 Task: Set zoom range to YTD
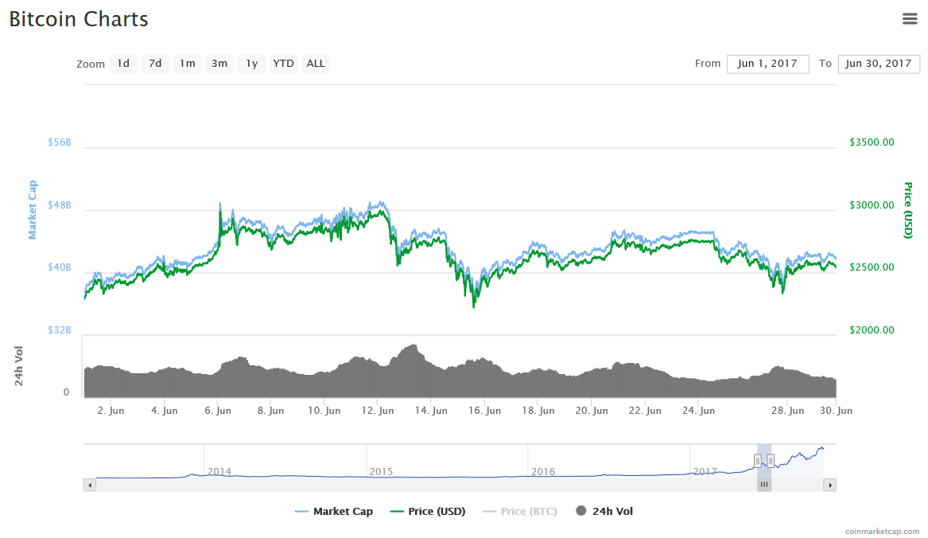(x=284, y=64)
